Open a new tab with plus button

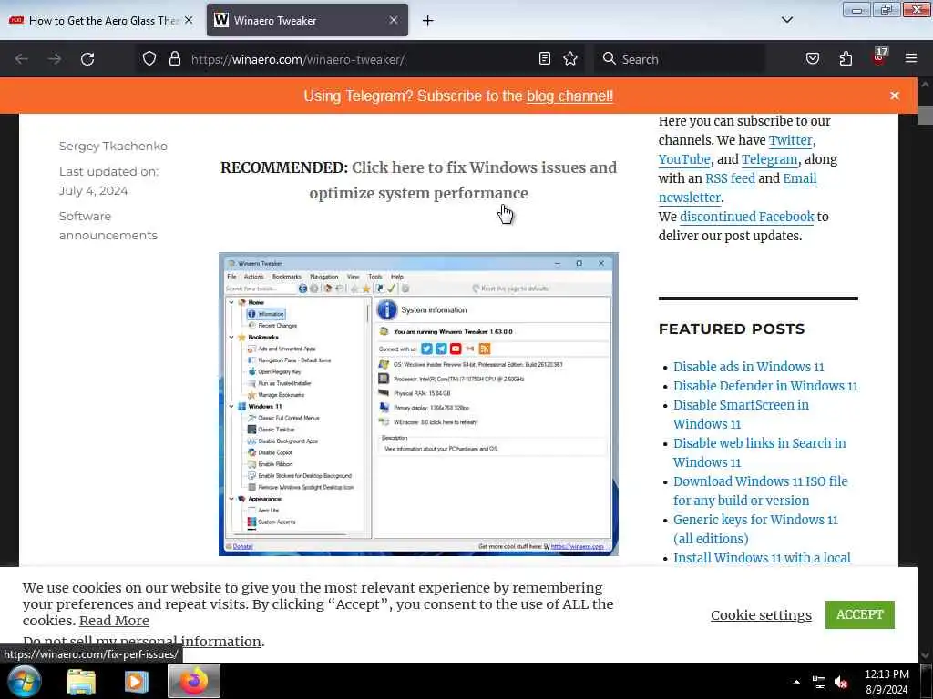pyautogui.click(x=427, y=21)
